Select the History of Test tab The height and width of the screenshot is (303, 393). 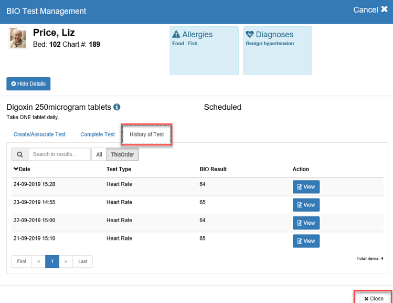click(x=147, y=134)
